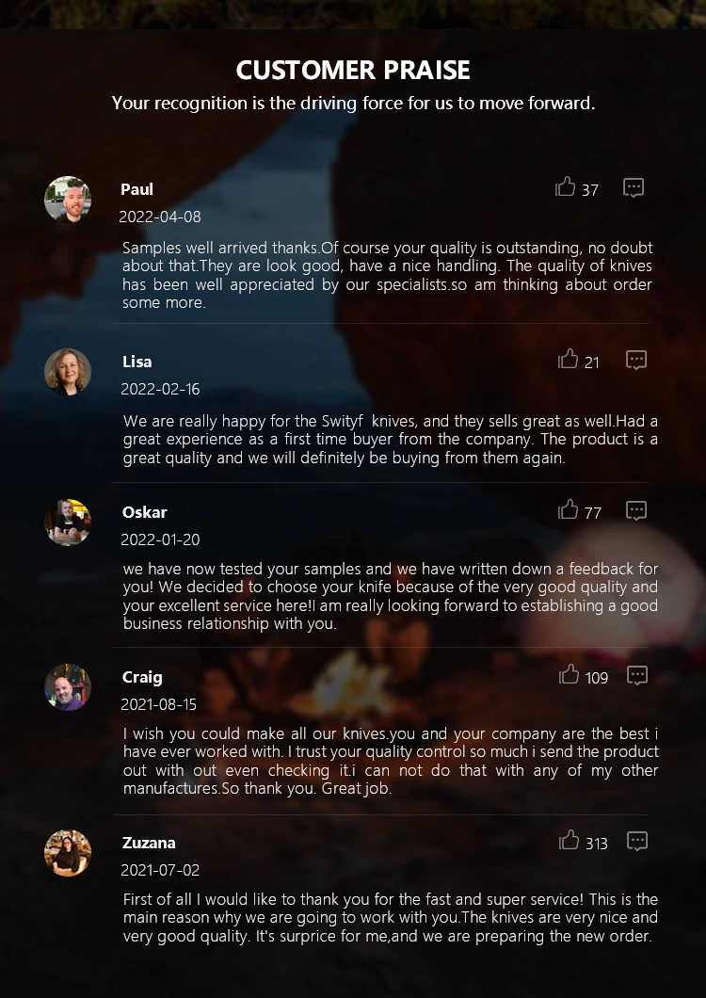Select the reviewer name Paul

(x=136, y=189)
